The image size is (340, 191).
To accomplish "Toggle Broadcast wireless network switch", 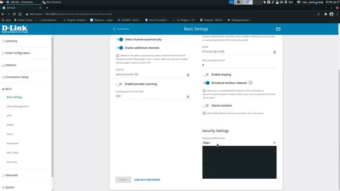I will (206, 83).
